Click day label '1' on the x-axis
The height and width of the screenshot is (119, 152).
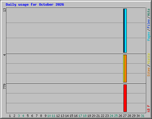point(10,116)
